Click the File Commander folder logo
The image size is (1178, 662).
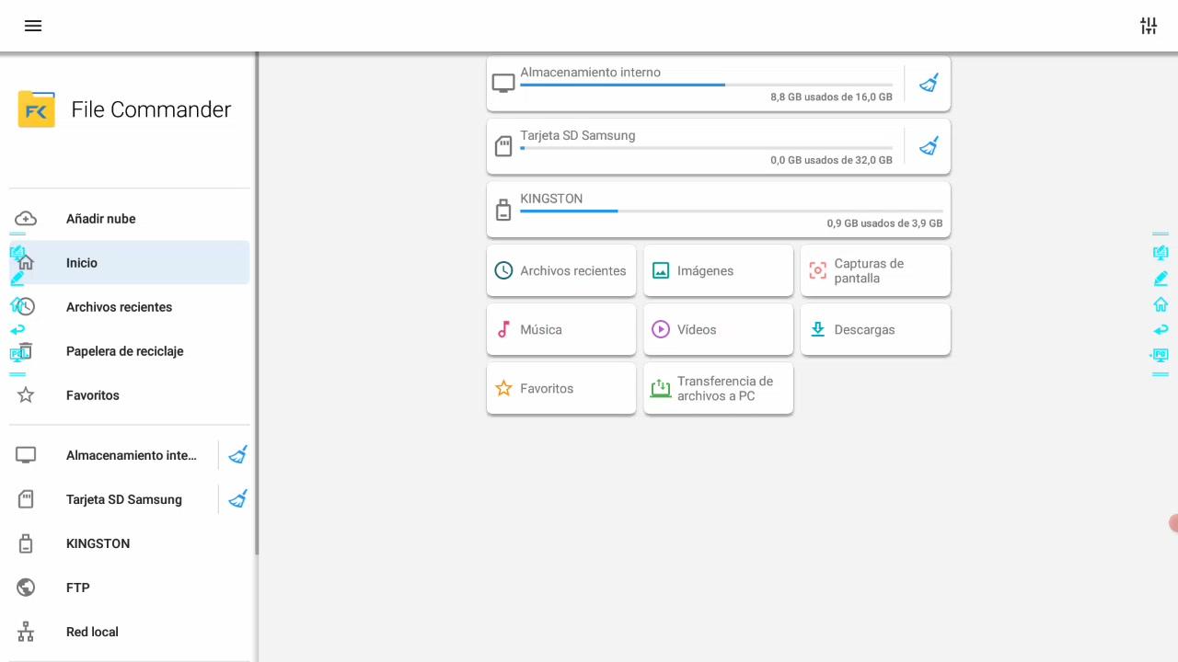(x=37, y=109)
